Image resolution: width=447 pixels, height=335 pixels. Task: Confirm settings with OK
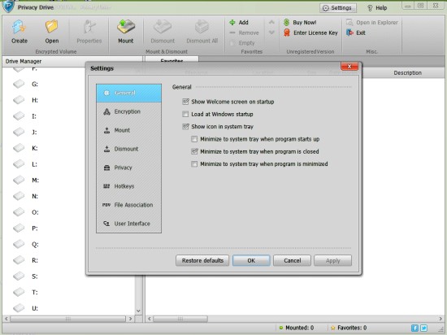click(251, 260)
